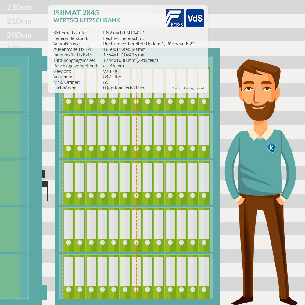Click the ECB·S certification logo
305x305 pixels.
175,18
